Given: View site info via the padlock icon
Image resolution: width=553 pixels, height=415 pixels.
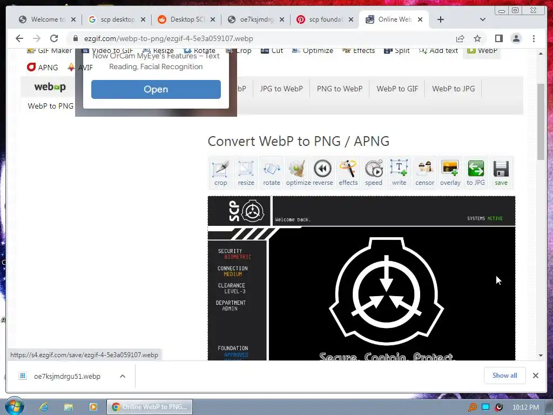Looking at the screenshot, I should click(75, 38).
